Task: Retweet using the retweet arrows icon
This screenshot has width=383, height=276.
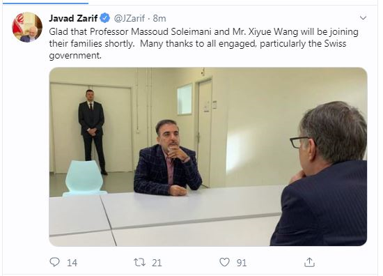Action: click(x=140, y=262)
